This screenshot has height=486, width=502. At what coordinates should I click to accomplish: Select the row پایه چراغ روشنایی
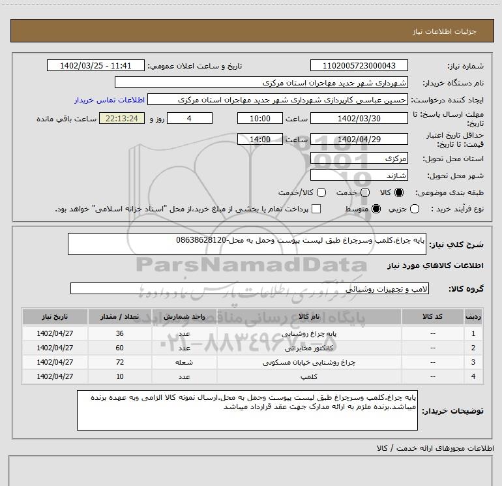click(252, 333)
